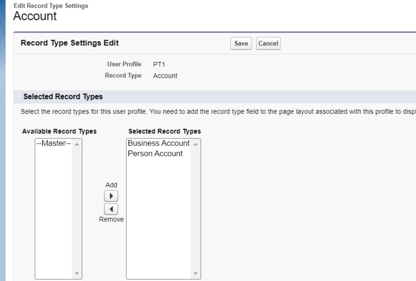This screenshot has width=416, height=281.
Task: Save the record type settings
Action: [241, 43]
